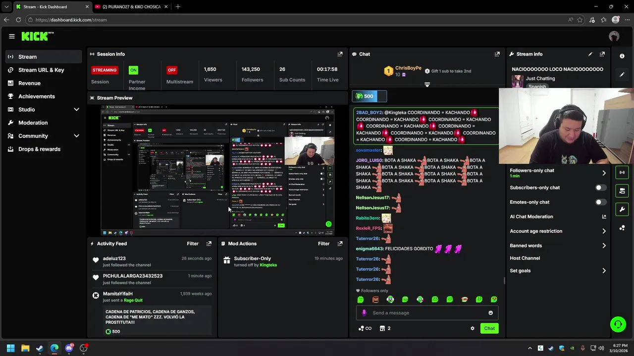Pop out the Session Info panel
634x356 pixels.
pos(340,54)
